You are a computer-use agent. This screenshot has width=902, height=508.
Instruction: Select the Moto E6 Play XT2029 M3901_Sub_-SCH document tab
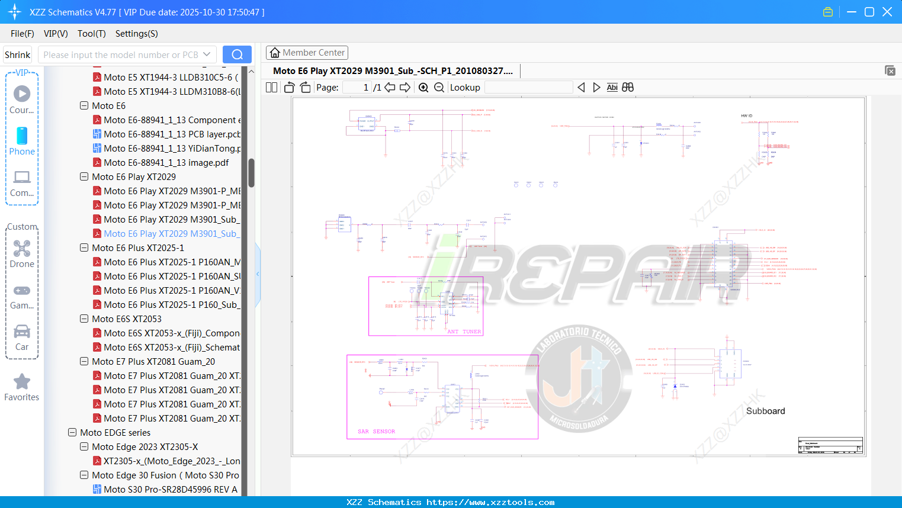[x=393, y=70]
